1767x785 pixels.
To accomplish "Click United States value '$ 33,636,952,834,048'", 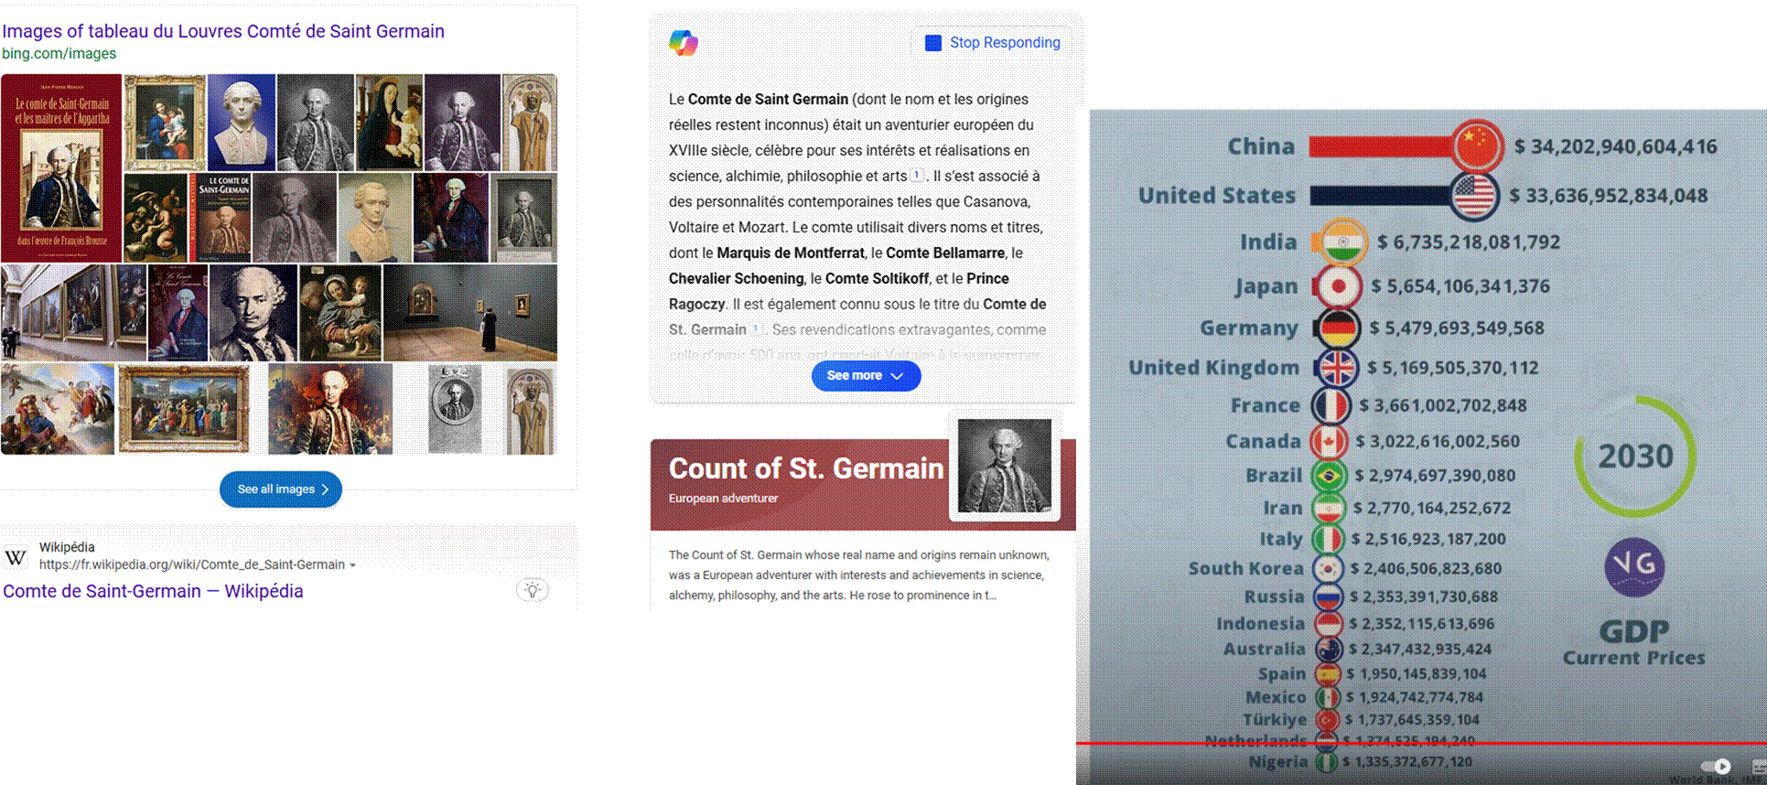I will point(1608,196).
